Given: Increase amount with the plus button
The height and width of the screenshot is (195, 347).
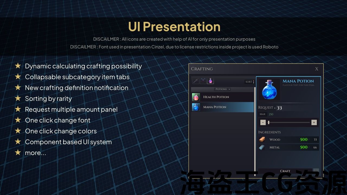Looking at the screenshot, I should (x=314, y=122).
